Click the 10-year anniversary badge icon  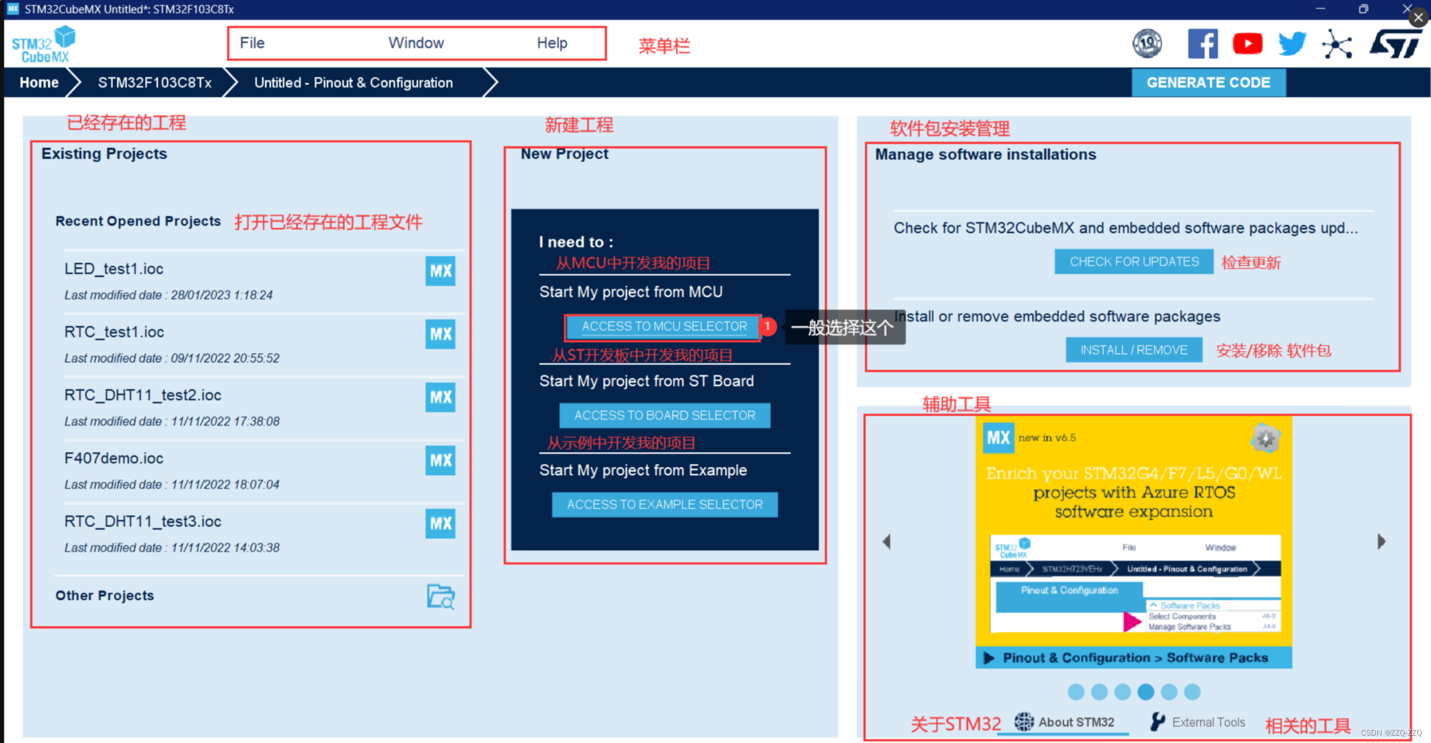1147,44
